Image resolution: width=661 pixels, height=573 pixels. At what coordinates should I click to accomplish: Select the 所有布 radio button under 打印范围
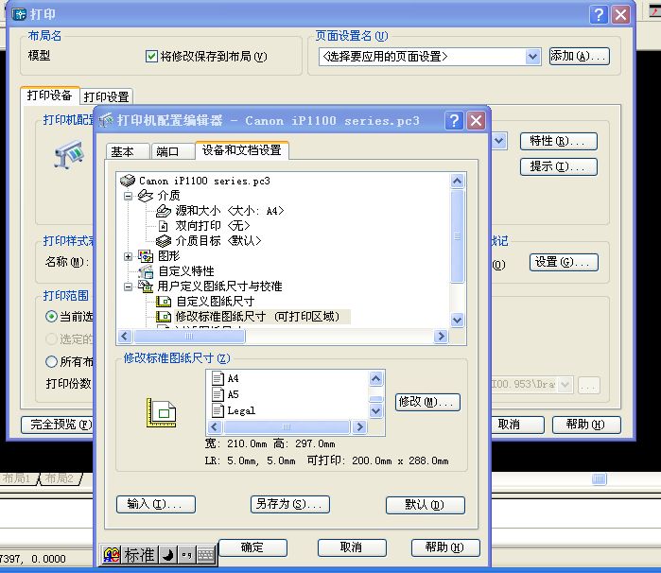(51, 361)
